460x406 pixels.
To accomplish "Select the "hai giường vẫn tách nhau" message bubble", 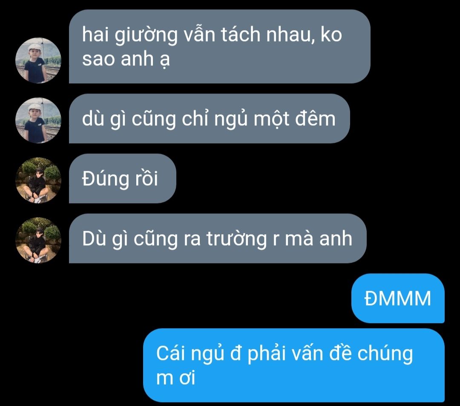I will (x=219, y=46).
